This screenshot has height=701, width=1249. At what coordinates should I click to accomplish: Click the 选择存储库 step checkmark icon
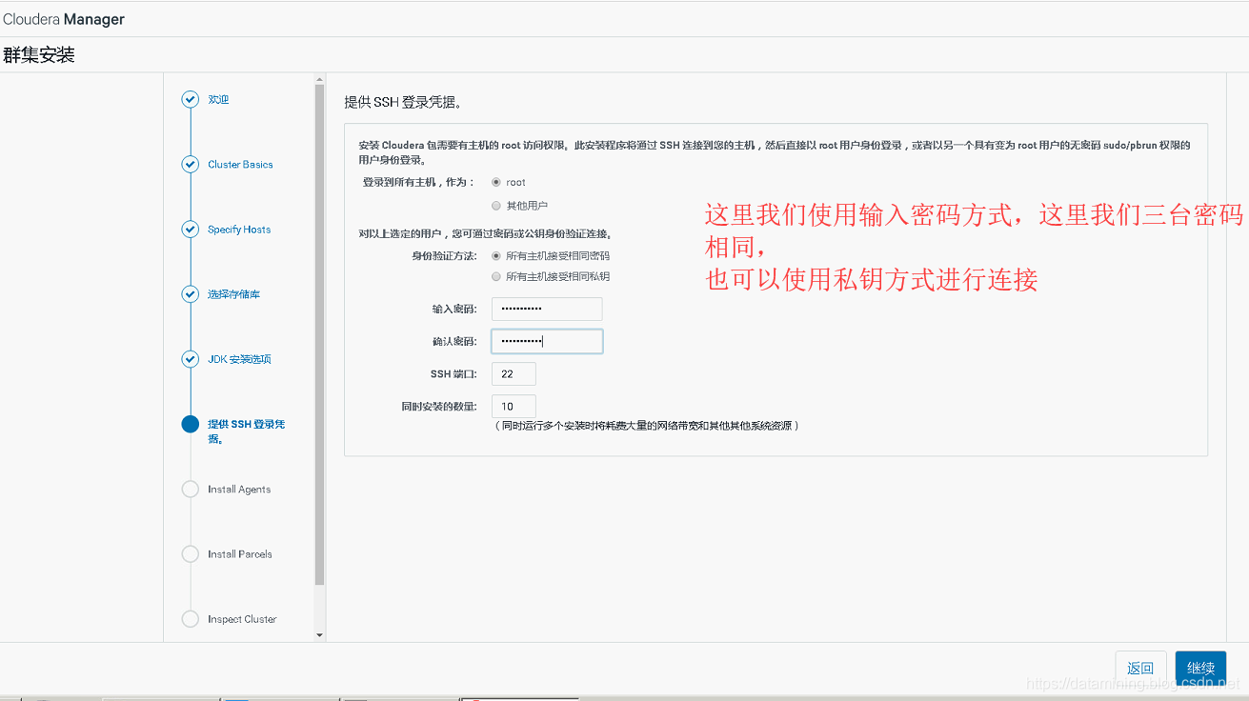point(191,293)
